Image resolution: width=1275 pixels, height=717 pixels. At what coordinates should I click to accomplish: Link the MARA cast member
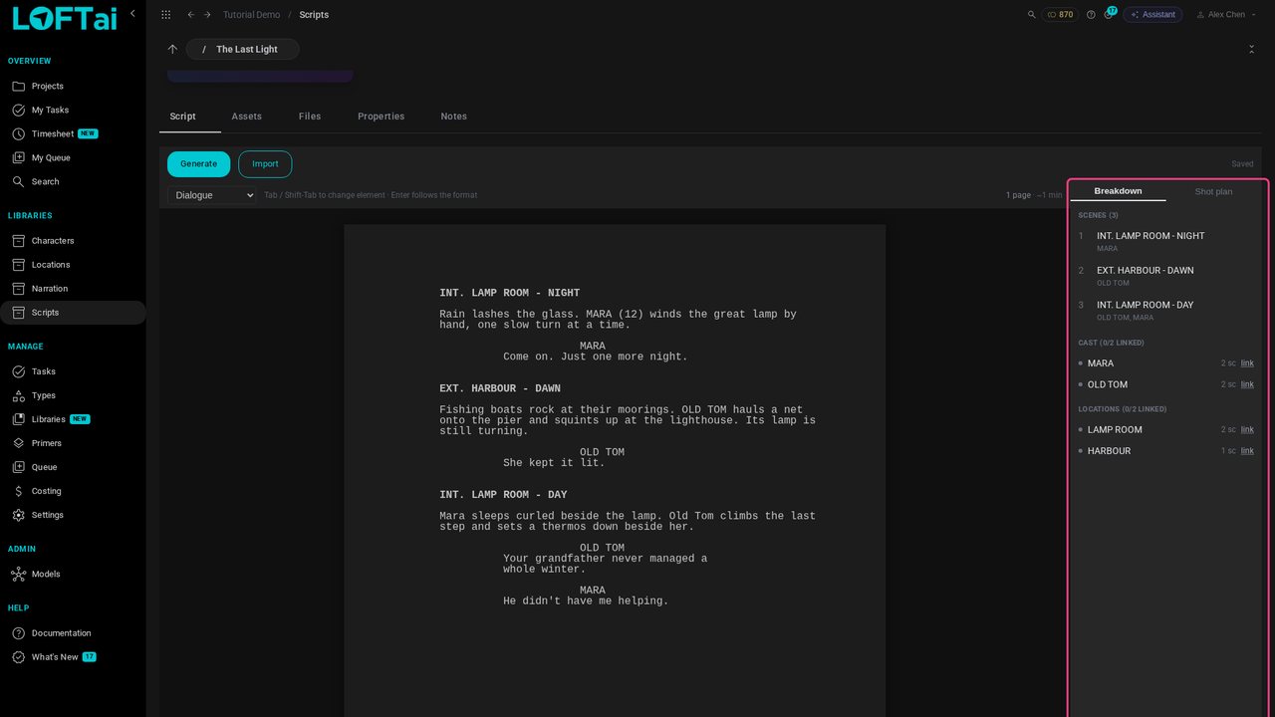coord(1247,363)
